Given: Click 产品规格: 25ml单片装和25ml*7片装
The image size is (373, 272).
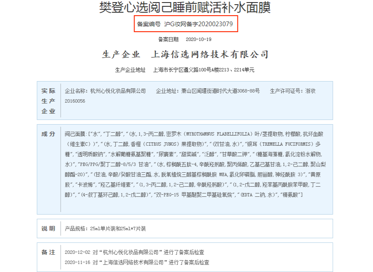Looking at the screenshot, I should pos(105,228).
